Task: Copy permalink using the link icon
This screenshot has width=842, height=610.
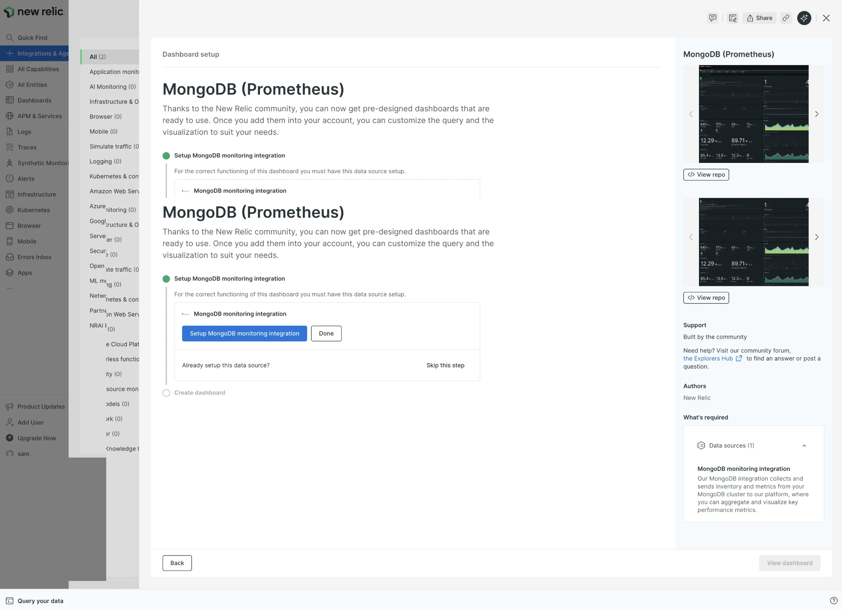Action: (x=786, y=18)
